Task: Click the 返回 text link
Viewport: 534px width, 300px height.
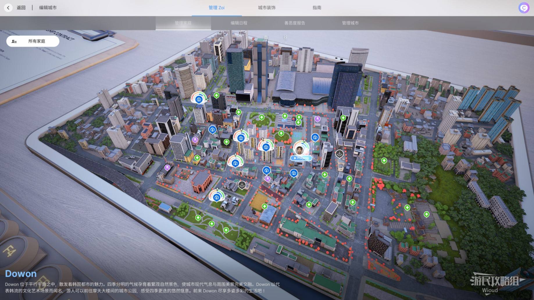Action: (x=21, y=8)
